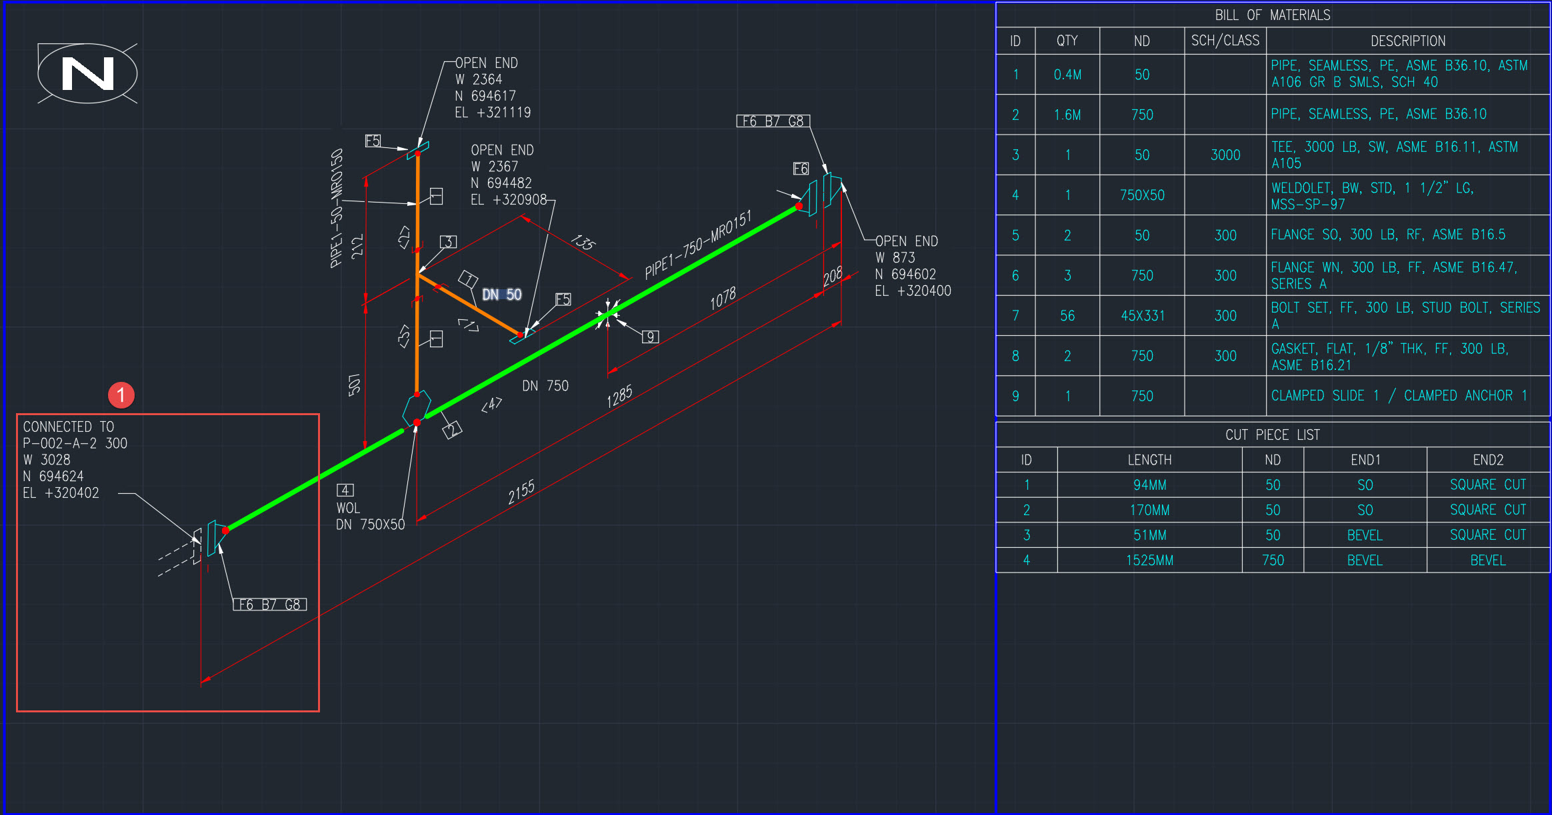The width and height of the screenshot is (1552, 815).
Task: Click the 1525MM length cell in cut list
Action: click(1149, 560)
